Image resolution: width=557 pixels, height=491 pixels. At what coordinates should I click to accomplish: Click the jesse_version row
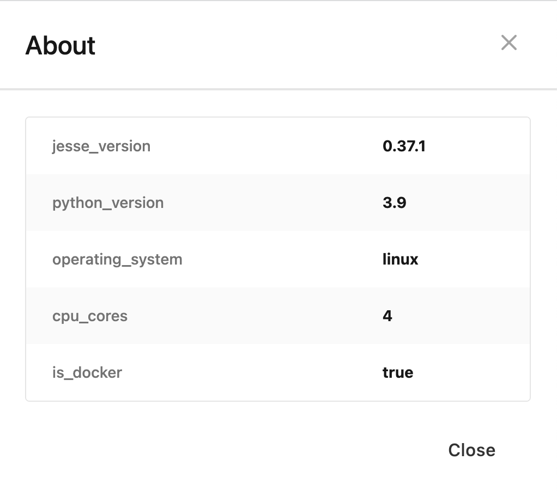point(278,146)
